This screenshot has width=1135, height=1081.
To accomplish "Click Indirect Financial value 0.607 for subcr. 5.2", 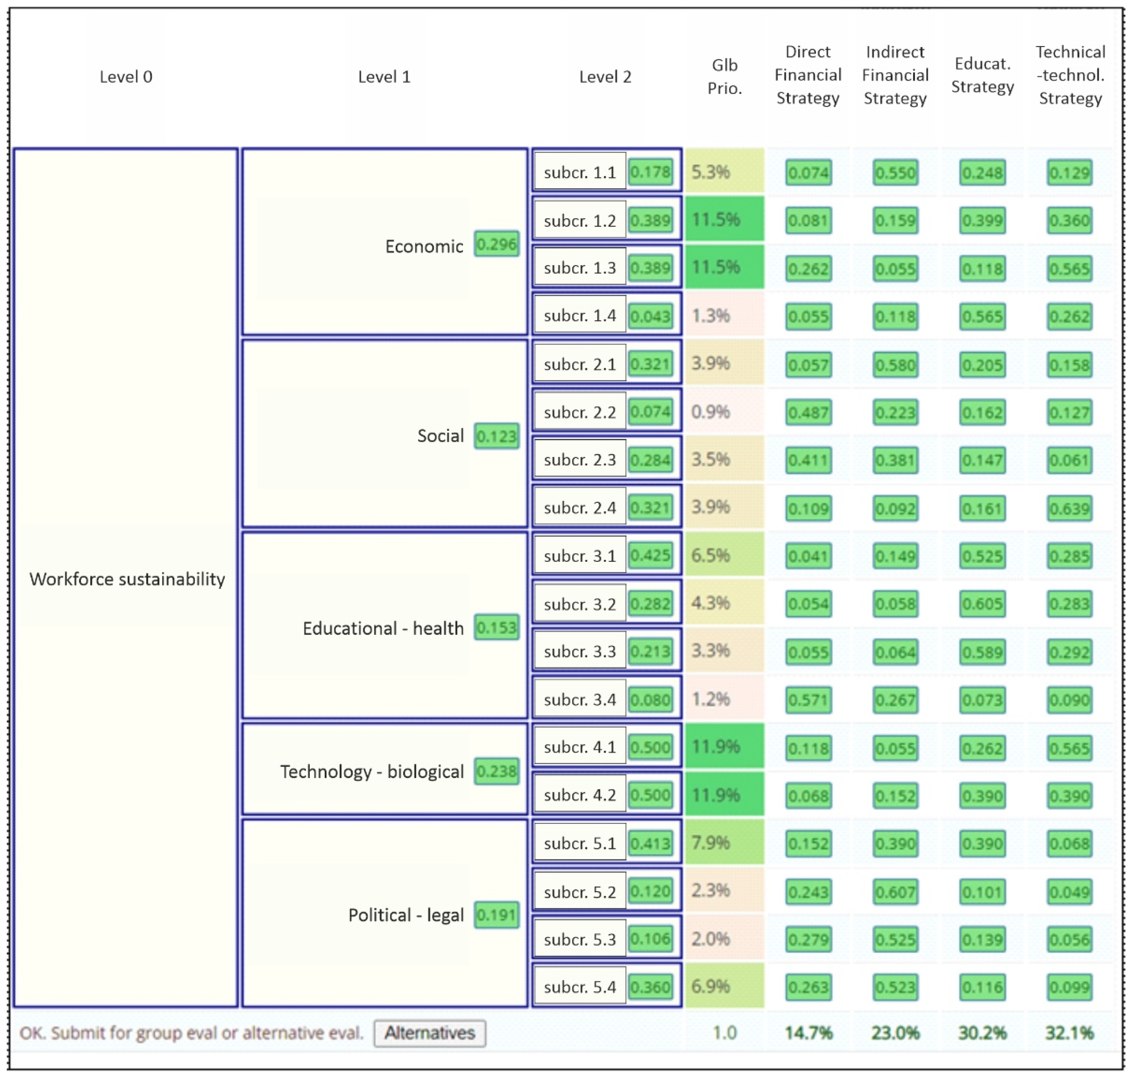I will click(895, 892).
